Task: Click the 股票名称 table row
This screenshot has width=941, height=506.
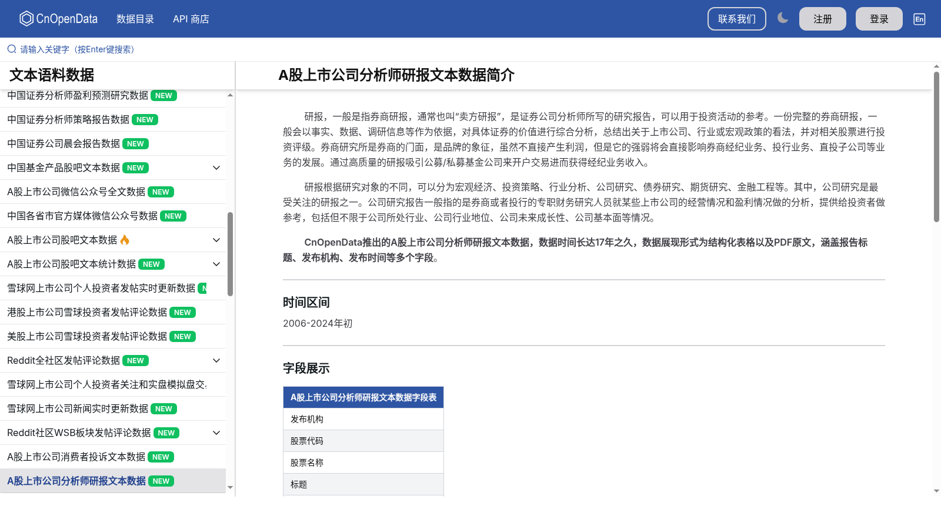Action: coord(363,463)
